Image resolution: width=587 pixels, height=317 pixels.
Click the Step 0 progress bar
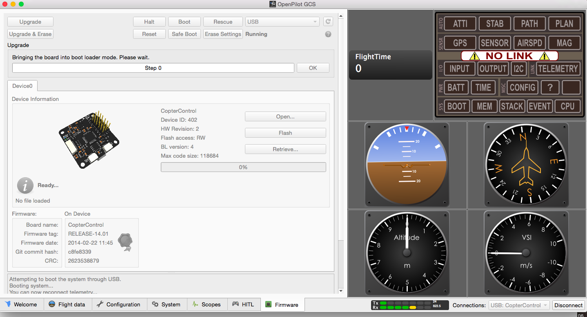[x=153, y=68]
